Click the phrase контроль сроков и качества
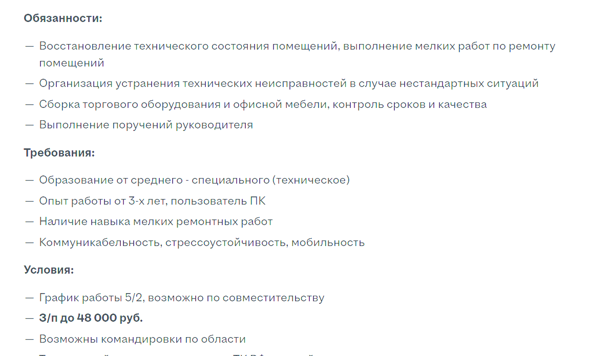 tap(409, 104)
